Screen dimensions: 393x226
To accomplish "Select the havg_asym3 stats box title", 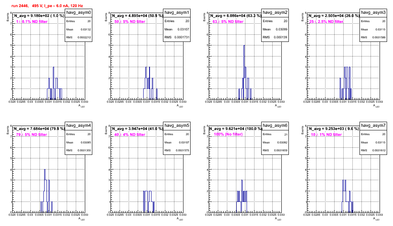I will [x=373, y=12].
